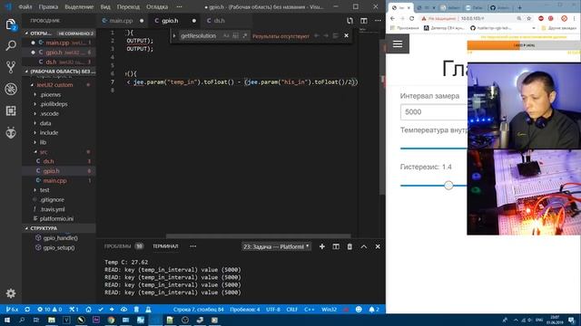
Task: Toggle whole word match in find widget
Action: pos(235,36)
